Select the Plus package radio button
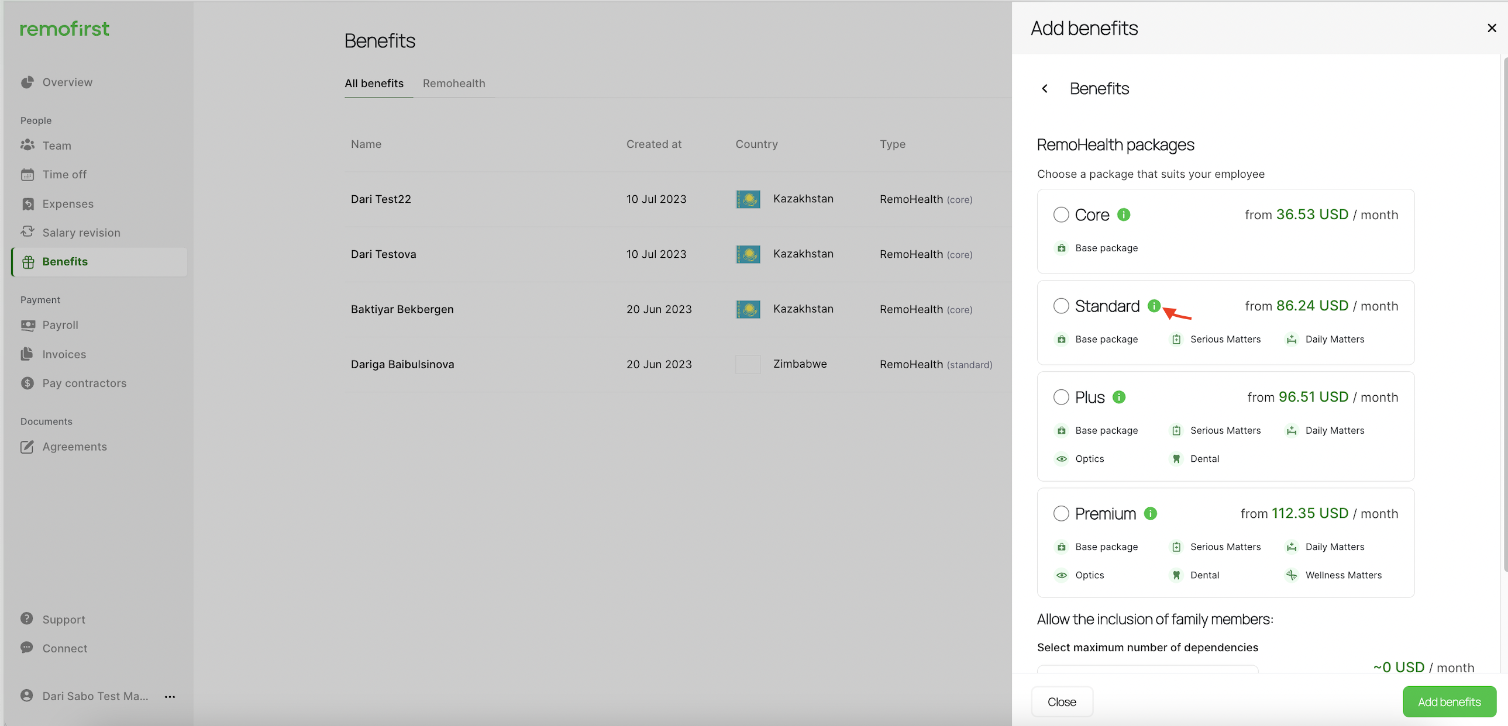The height and width of the screenshot is (726, 1508). (x=1061, y=397)
